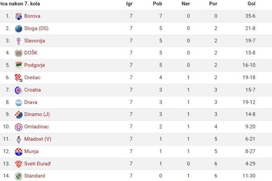Open the Podgorje team name link
Image resolution: width=272 pixels, height=181 pixels.
tap(34, 65)
